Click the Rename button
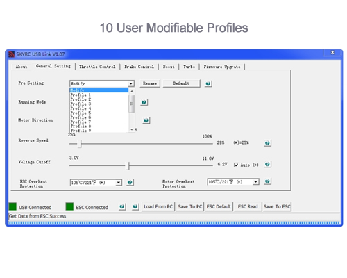The width and height of the screenshot is (347, 278). pyautogui.click(x=150, y=83)
